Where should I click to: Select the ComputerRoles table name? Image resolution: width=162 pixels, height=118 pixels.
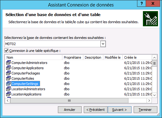(x=23, y=78)
